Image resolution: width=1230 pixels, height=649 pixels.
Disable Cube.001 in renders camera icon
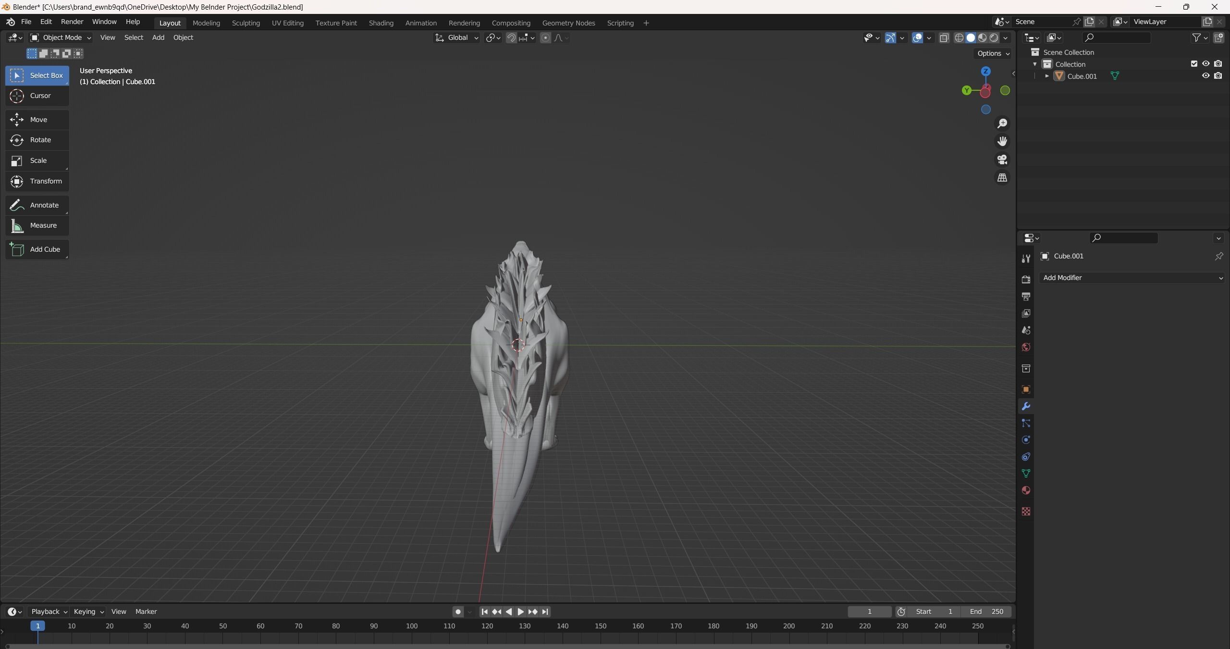[1218, 76]
